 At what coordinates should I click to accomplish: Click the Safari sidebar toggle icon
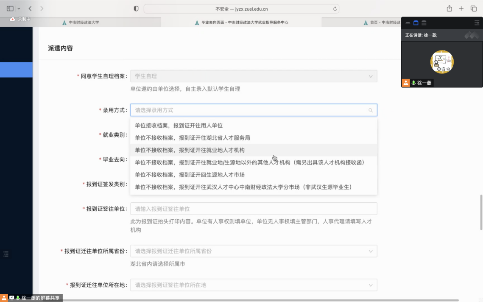click(x=10, y=8)
